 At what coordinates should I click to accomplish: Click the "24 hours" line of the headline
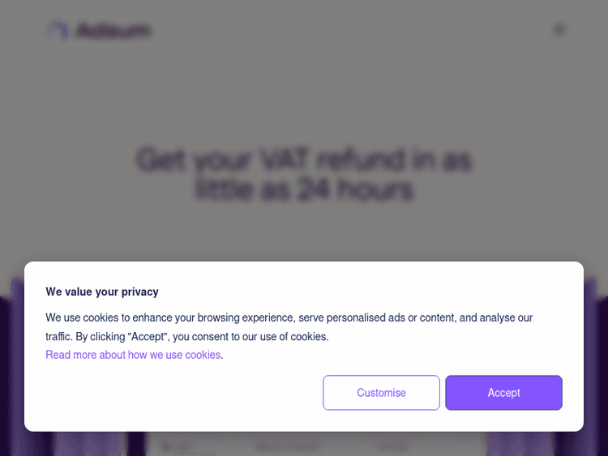(304, 190)
